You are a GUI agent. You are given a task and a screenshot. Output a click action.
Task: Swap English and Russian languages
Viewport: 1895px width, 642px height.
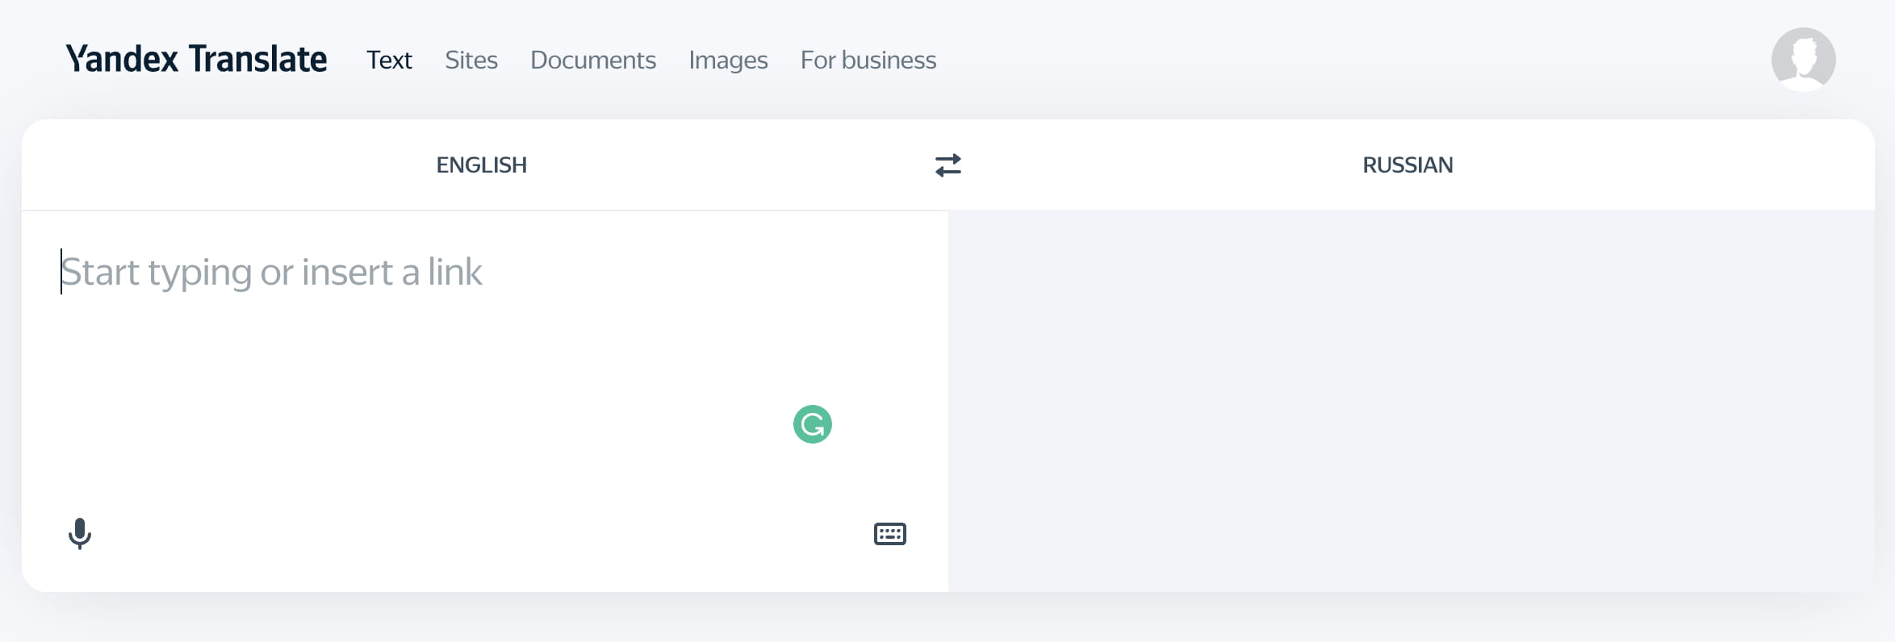coord(947,165)
